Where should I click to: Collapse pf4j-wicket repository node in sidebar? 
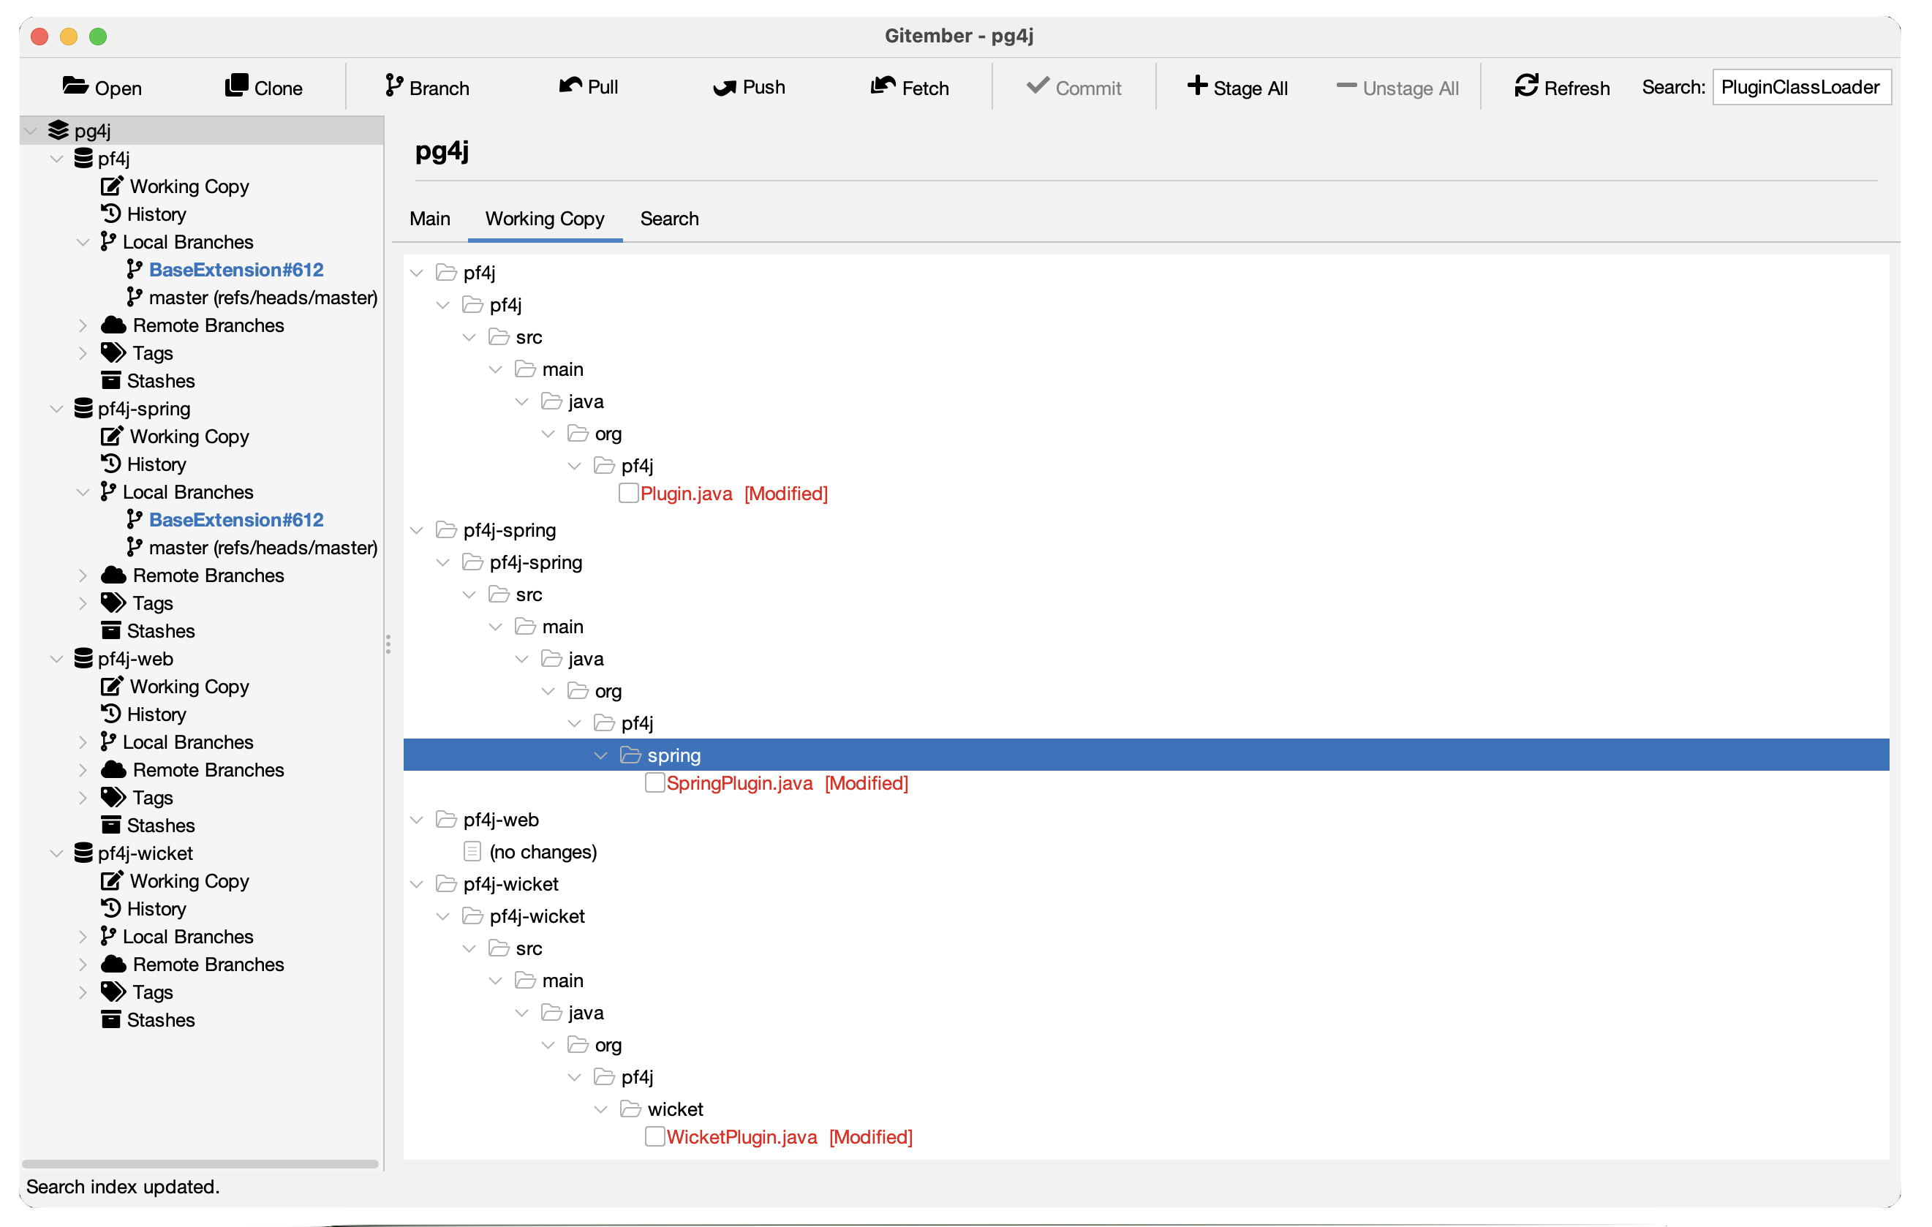click(x=57, y=854)
